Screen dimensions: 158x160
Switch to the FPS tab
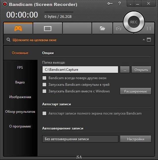20,67
